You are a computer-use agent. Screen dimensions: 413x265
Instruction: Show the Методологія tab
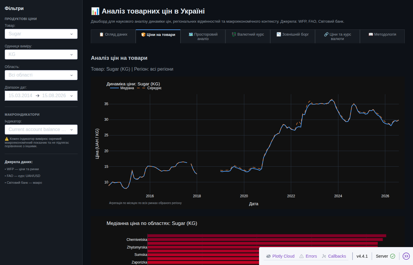[382, 37]
